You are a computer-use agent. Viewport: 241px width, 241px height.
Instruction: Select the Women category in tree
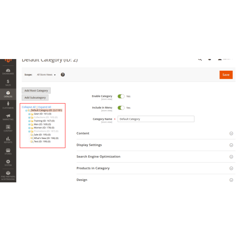(x=44, y=128)
